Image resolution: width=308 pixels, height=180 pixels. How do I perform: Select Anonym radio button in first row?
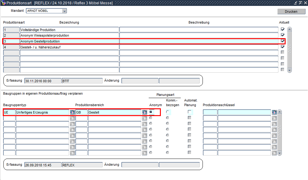click(151, 112)
